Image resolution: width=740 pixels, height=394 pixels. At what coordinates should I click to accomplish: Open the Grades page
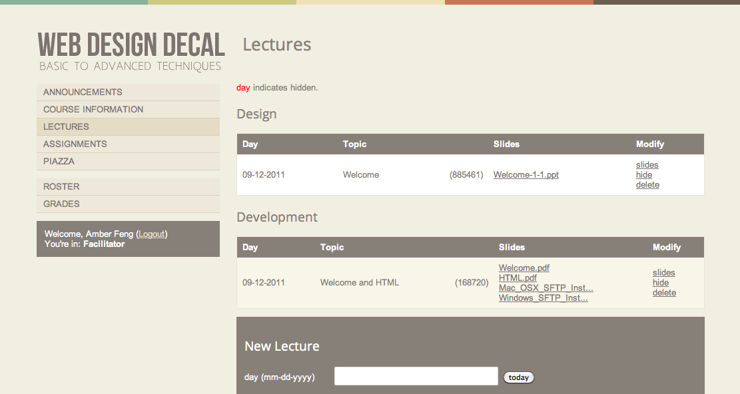point(128,204)
